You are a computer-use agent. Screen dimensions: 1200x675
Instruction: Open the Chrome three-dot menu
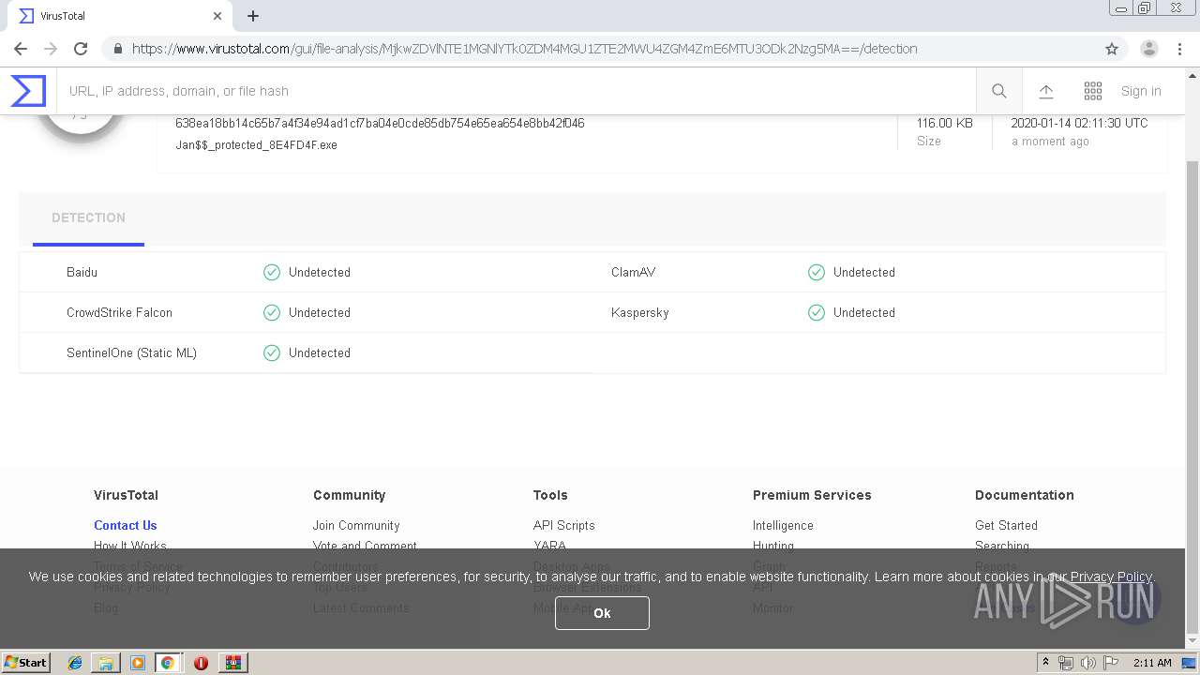pos(1179,49)
